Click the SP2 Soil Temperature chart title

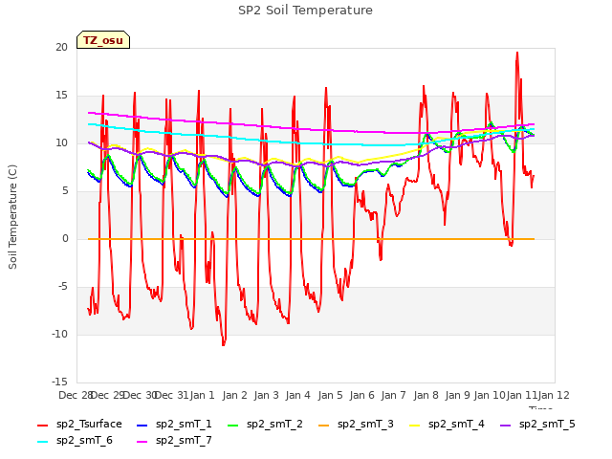(x=305, y=11)
